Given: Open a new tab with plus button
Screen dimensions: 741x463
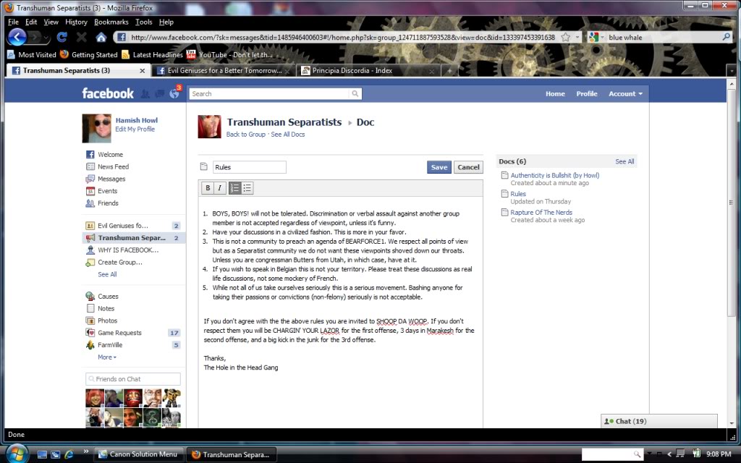Looking at the screenshot, I should coord(449,70).
